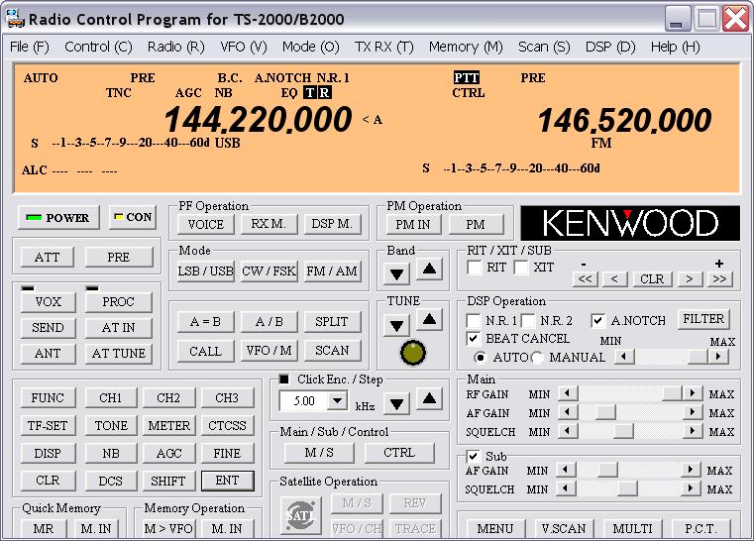Open the Radio (R) menu
The height and width of the screenshot is (541, 754).
pyautogui.click(x=175, y=47)
